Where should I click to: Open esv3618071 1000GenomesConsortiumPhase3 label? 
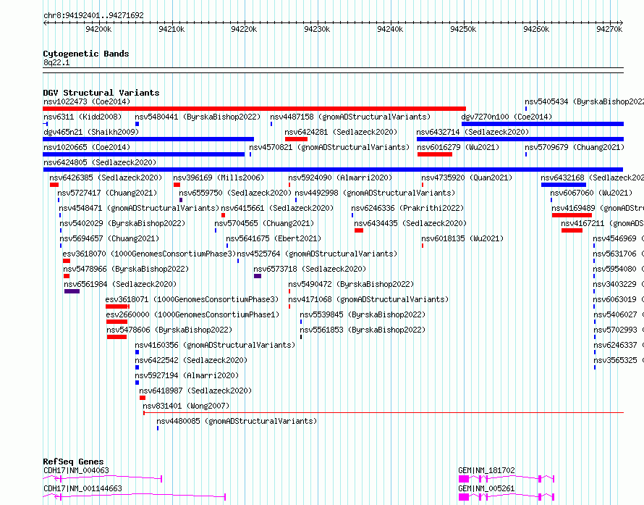pyautogui.click(x=192, y=299)
